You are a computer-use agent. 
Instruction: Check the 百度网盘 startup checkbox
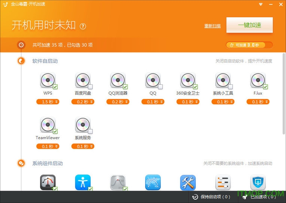[90, 87]
